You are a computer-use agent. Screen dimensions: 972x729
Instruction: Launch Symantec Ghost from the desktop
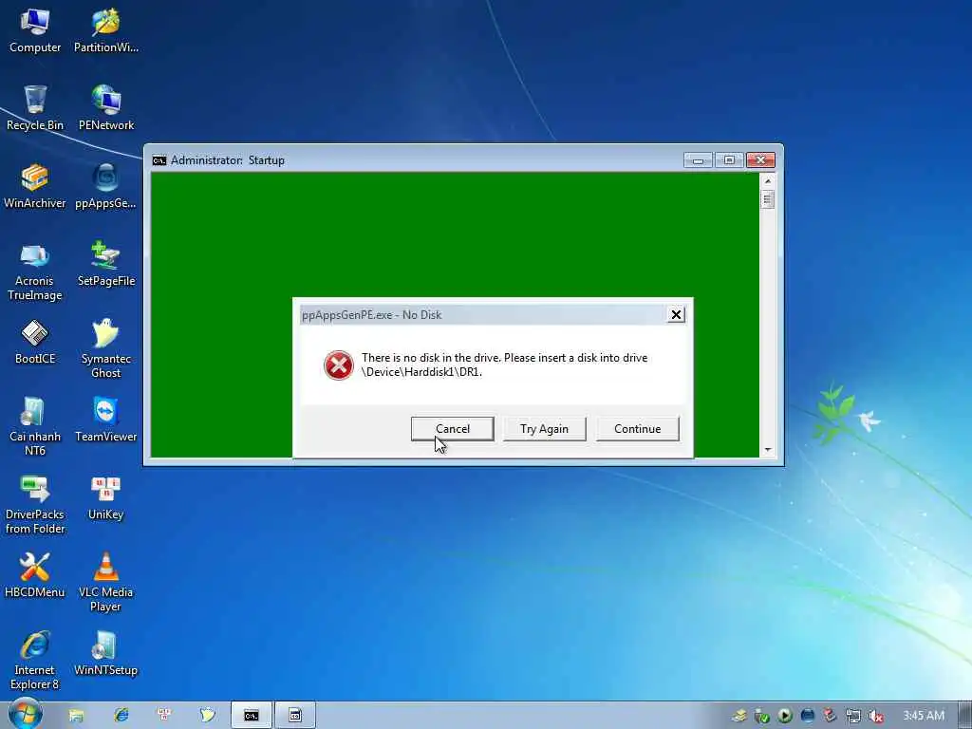click(106, 349)
